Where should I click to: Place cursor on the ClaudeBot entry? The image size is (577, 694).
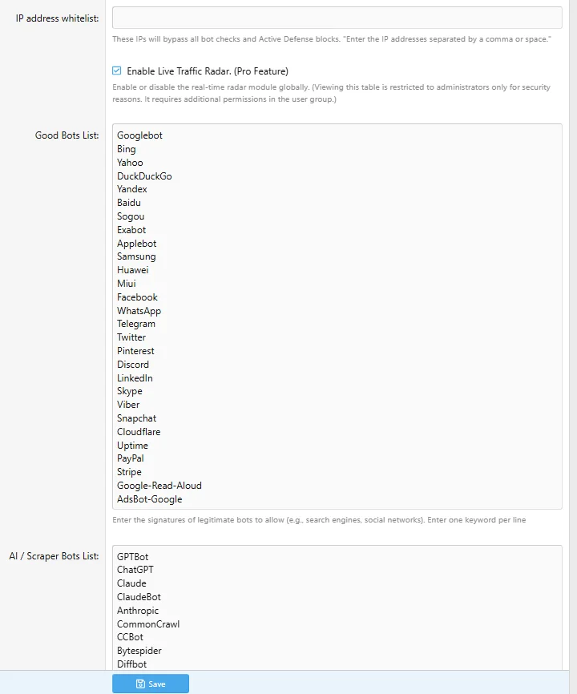tap(139, 597)
